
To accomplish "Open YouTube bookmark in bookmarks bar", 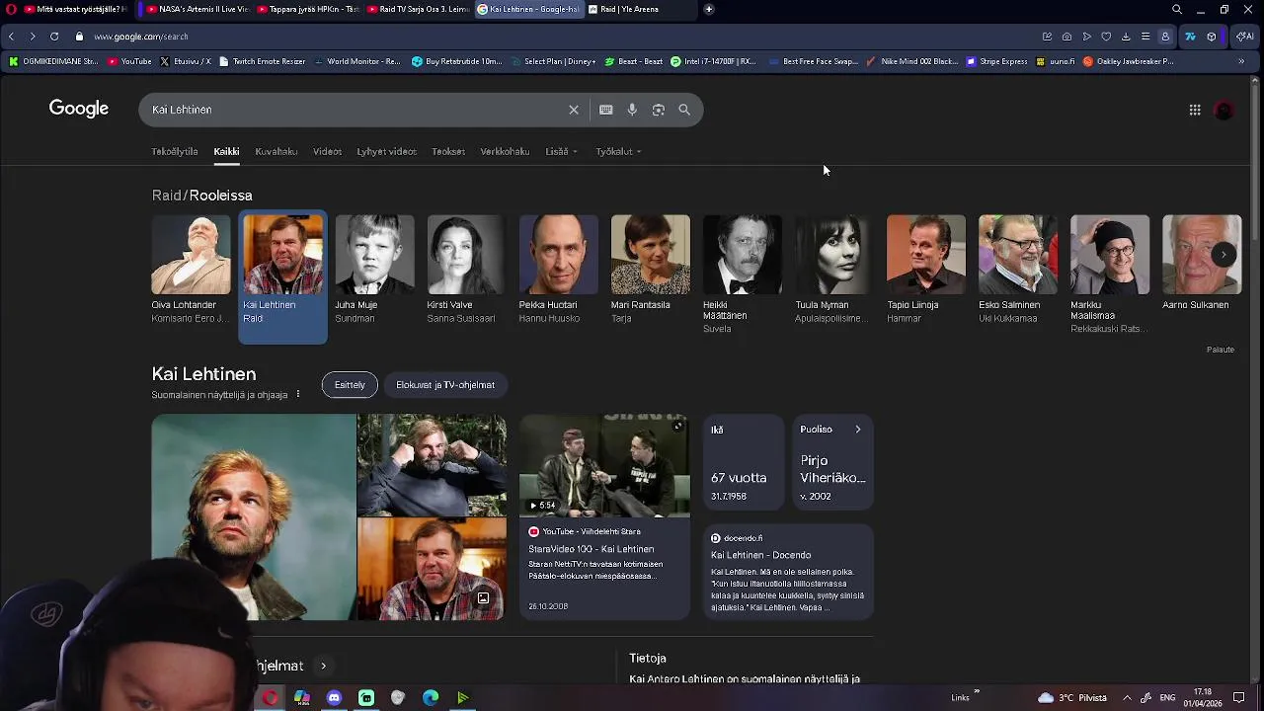I will [x=129, y=61].
